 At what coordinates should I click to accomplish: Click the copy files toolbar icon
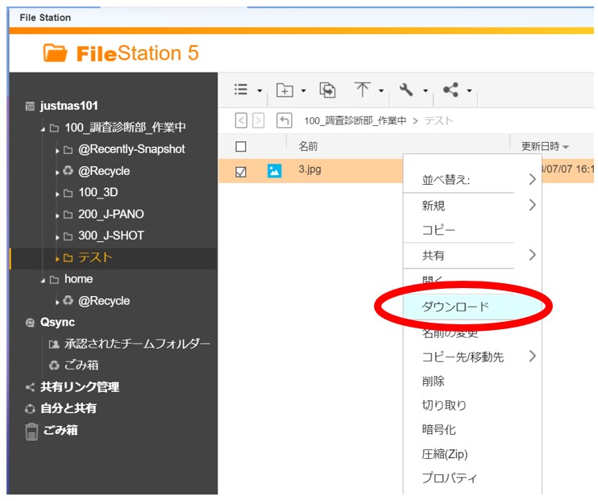tap(327, 90)
